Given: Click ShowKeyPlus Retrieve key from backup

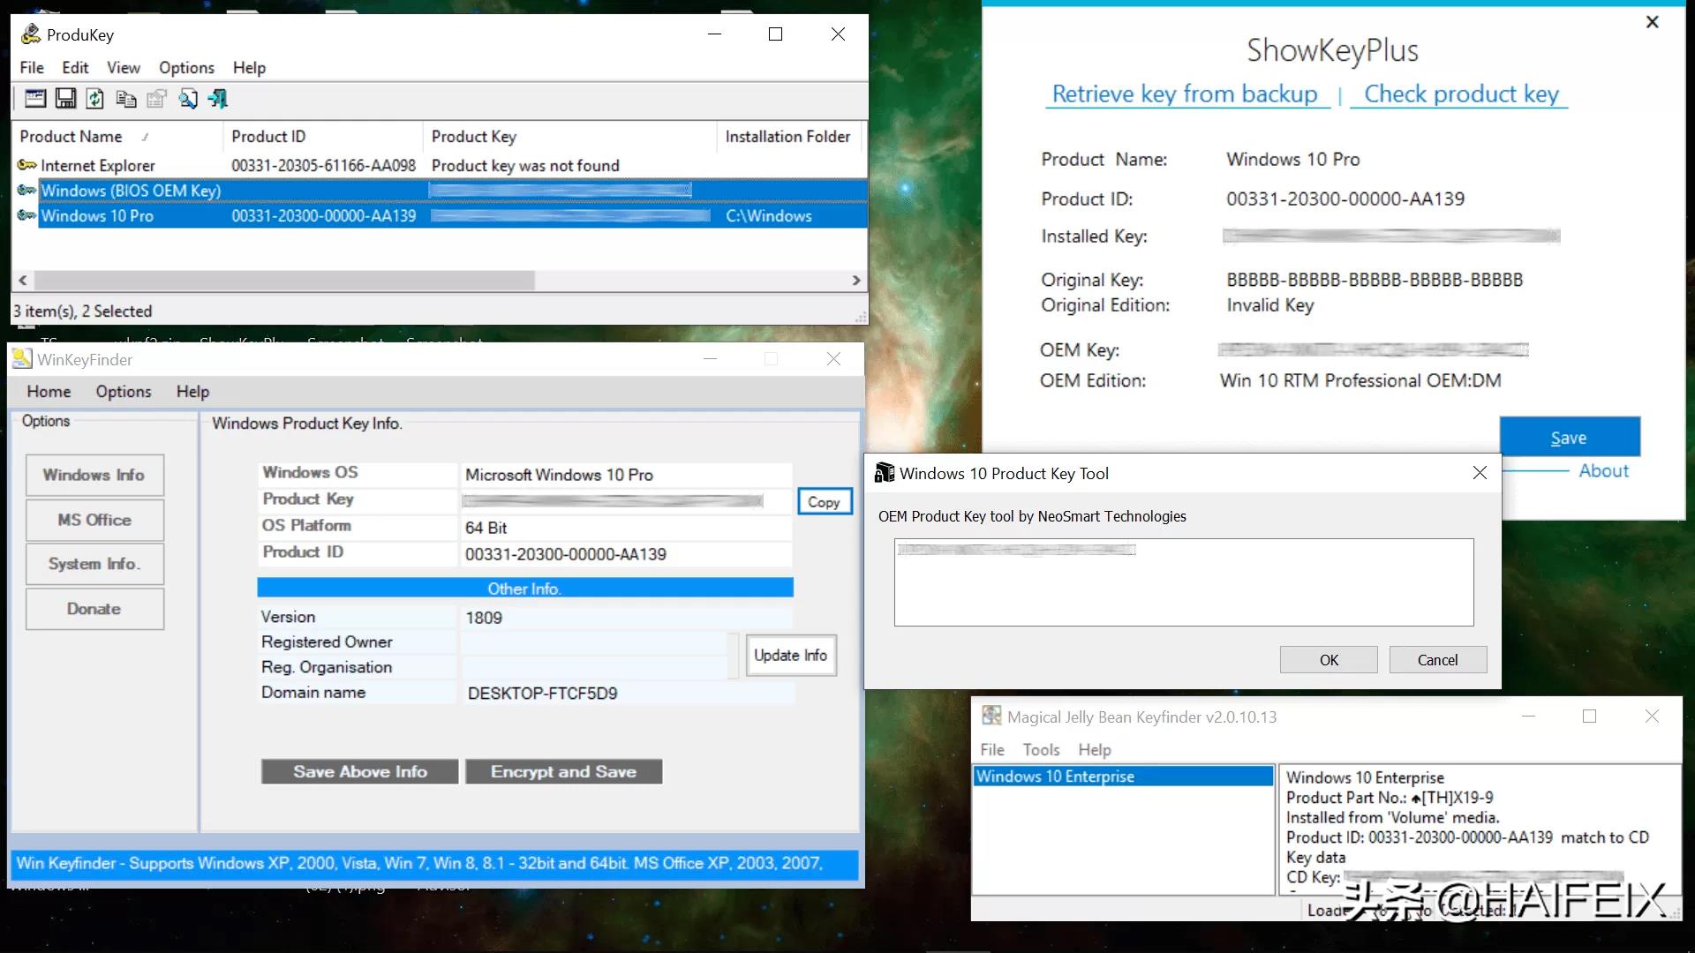Looking at the screenshot, I should 1185,93.
